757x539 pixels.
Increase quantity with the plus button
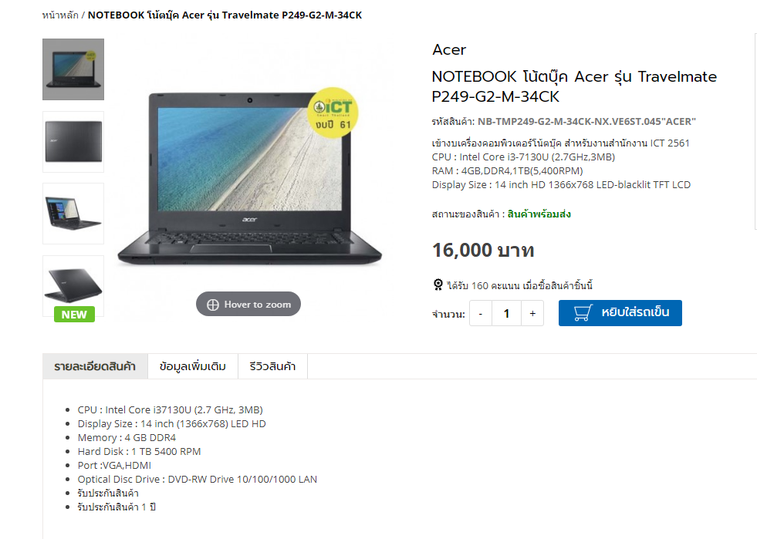(x=532, y=313)
